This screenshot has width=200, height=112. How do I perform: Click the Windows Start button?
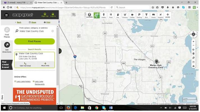(x=4, y=108)
